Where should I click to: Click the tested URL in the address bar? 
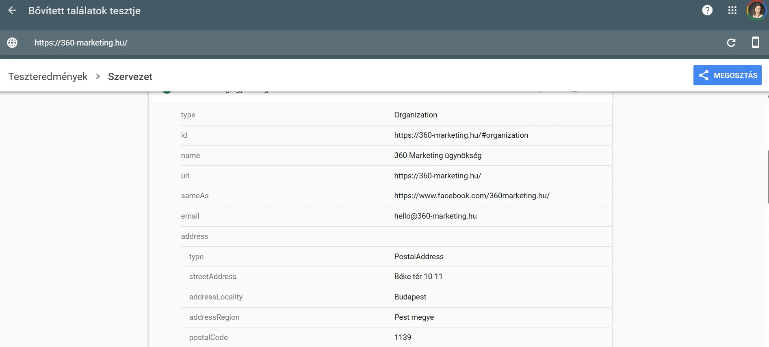[81, 43]
